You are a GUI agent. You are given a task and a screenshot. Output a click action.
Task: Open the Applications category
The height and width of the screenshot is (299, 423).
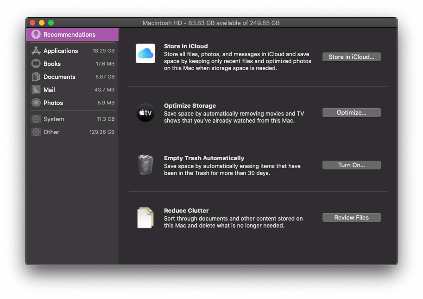(72, 51)
